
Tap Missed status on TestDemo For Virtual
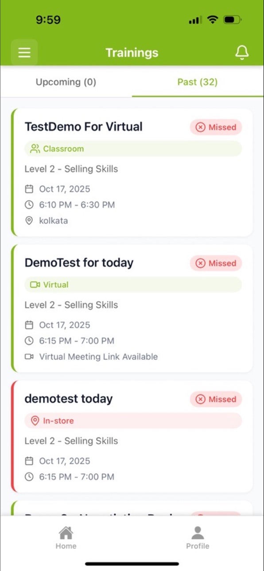pyautogui.click(x=216, y=127)
